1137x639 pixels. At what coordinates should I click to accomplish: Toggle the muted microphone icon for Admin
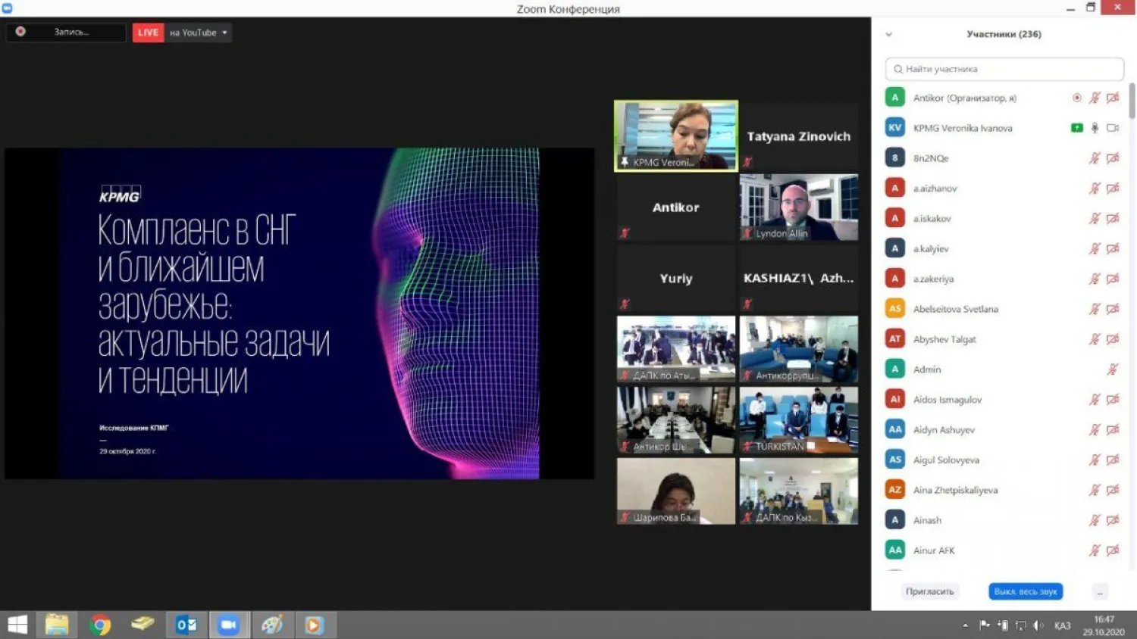coord(1112,369)
